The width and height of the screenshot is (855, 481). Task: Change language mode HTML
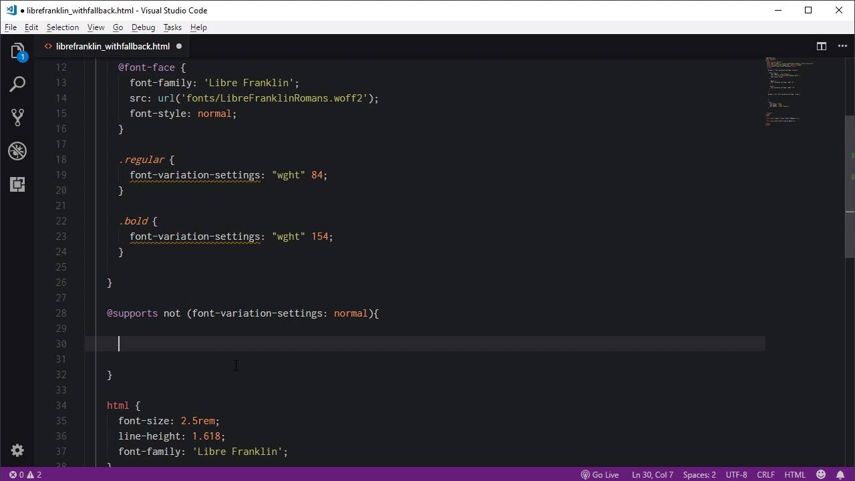point(794,474)
